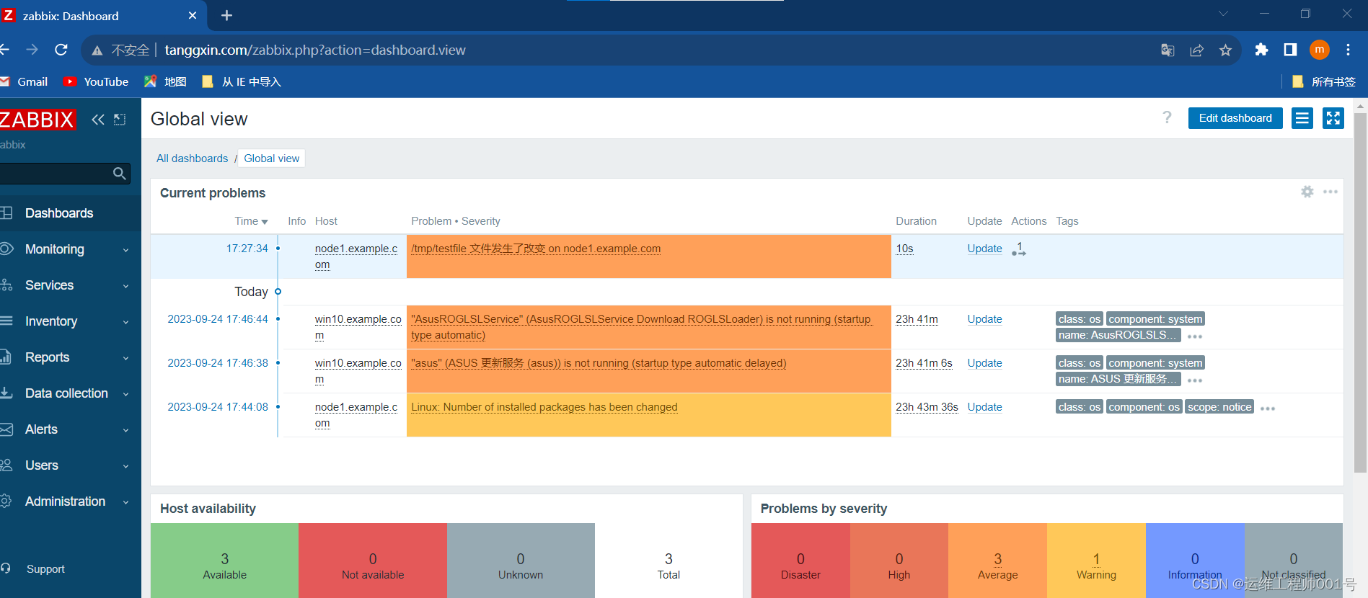Click the scope: notice tag
The height and width of the screenshot is (598, 1368).
tap(1219, 407)
